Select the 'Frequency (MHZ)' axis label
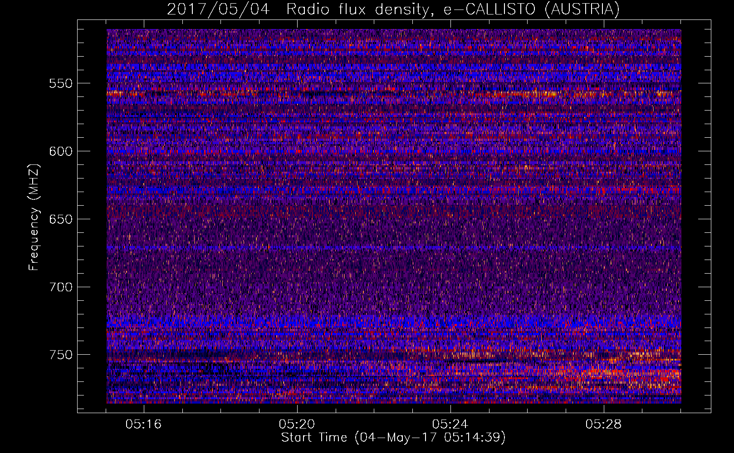The width and height of the screenshot is (734, 453). (x=34, y=217)
